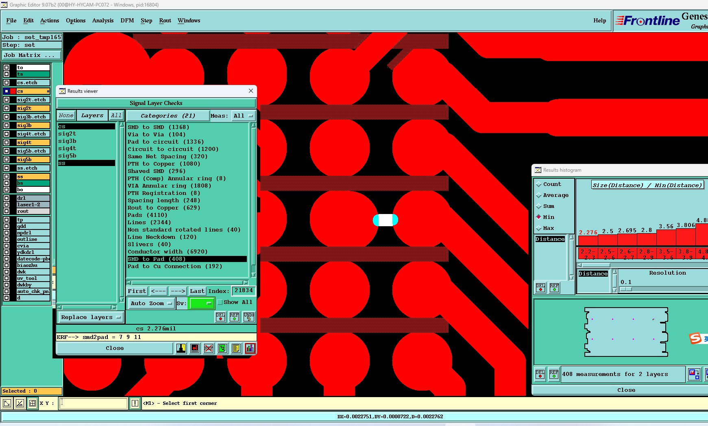The width and height of the screenshot is (708, 426).
Task: Adjust the Resolution slider handle
Action: (x=626, y=289)
